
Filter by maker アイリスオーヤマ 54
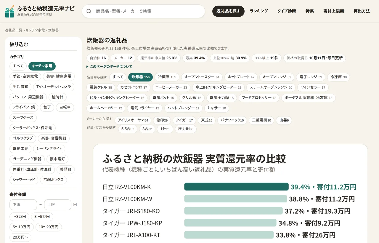point(133,120)
